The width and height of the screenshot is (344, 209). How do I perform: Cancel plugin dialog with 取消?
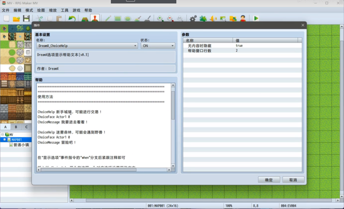(x=293, y=180)
